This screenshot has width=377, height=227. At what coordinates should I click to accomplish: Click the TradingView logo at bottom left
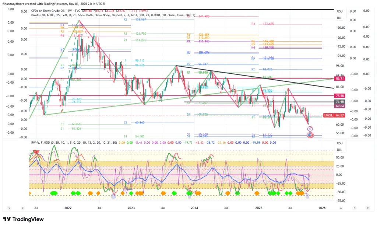[x=23, y=220]
